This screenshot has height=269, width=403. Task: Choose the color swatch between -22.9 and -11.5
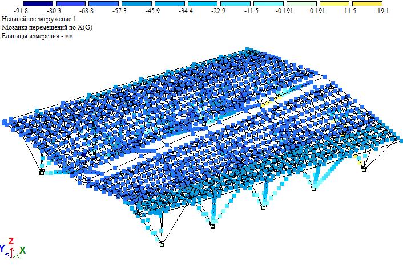(x=235, y=3)
